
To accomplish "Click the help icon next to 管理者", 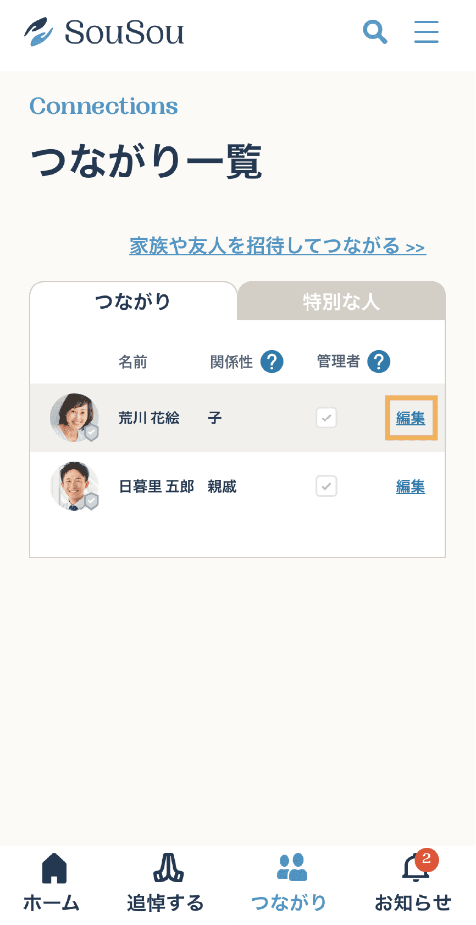I will pos(379,362).
